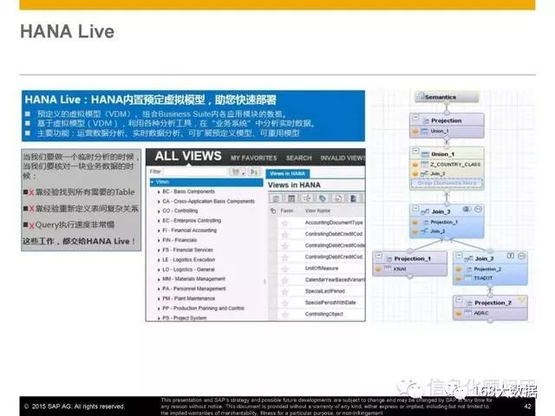Toggle star on first ControllingDebitCreditCod row

(x=285, y=235)
